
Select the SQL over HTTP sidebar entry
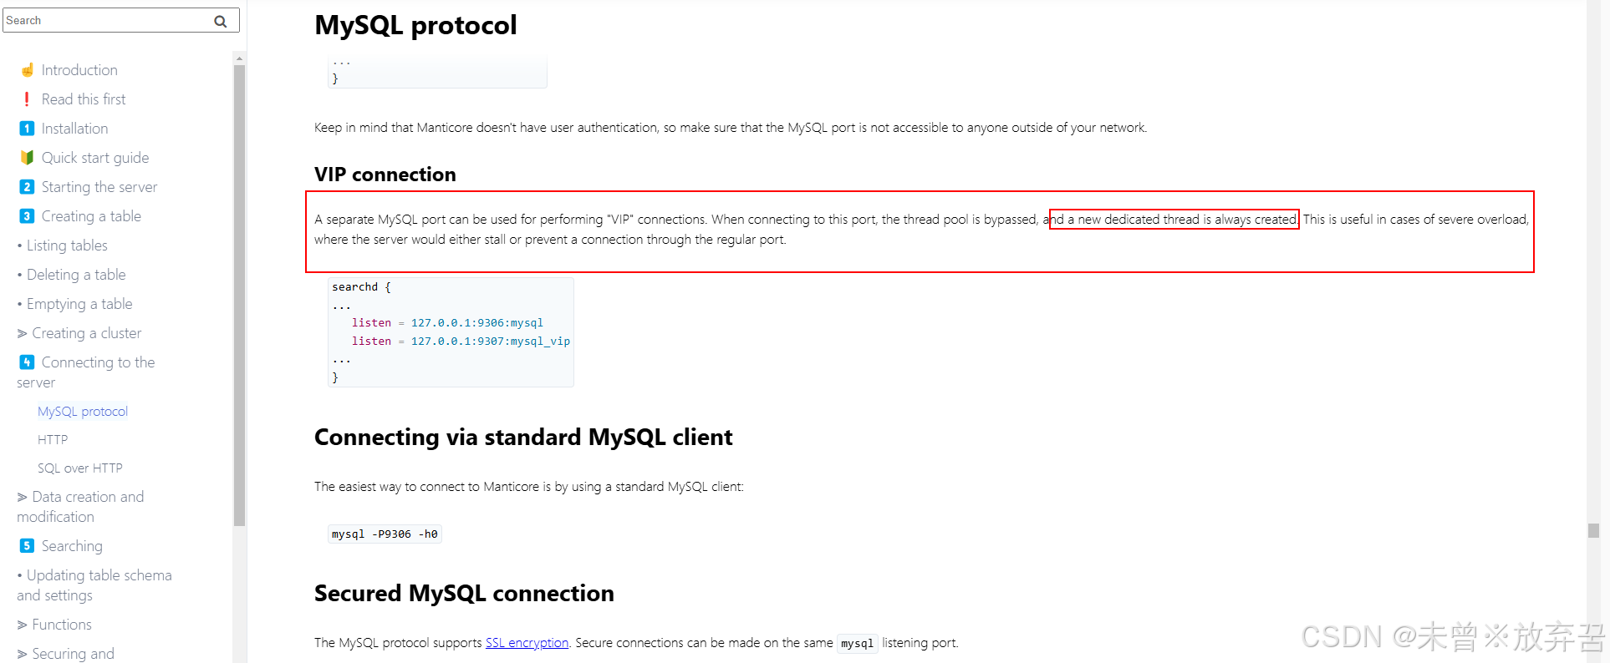tap(80, 468)
